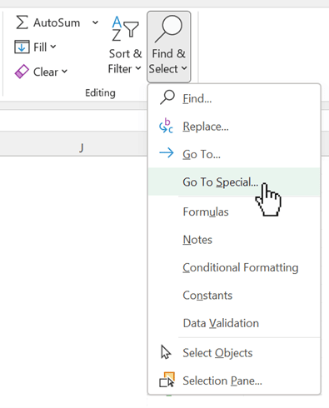Click the Clear eraser icon

coord(22,72)
